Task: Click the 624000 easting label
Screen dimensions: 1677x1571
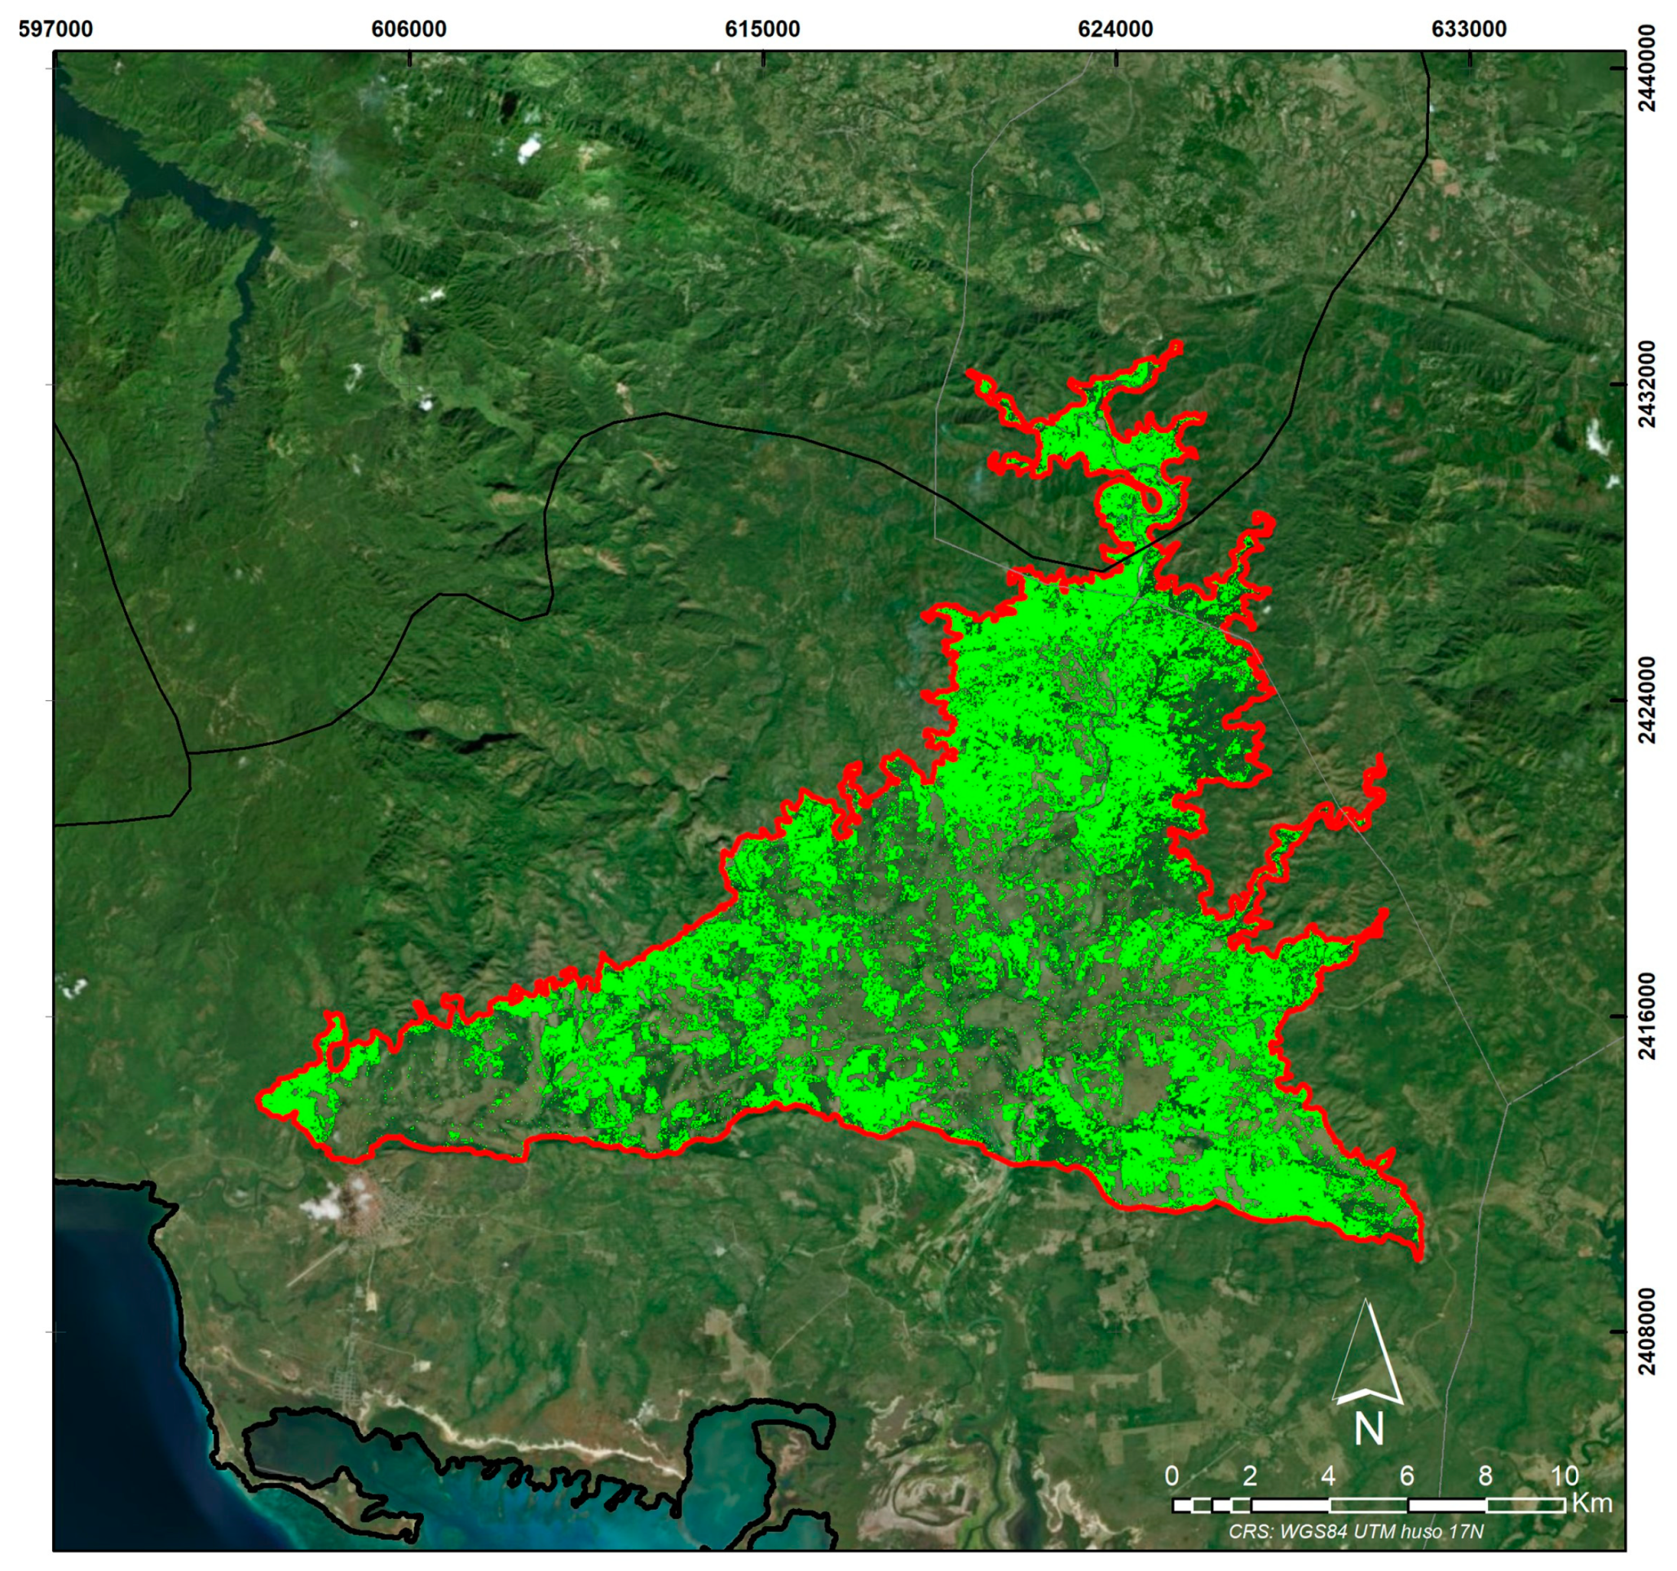Action: [1116, 29]
